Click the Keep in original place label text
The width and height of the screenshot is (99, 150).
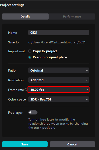pyautogui.click(x=50, y=57)
